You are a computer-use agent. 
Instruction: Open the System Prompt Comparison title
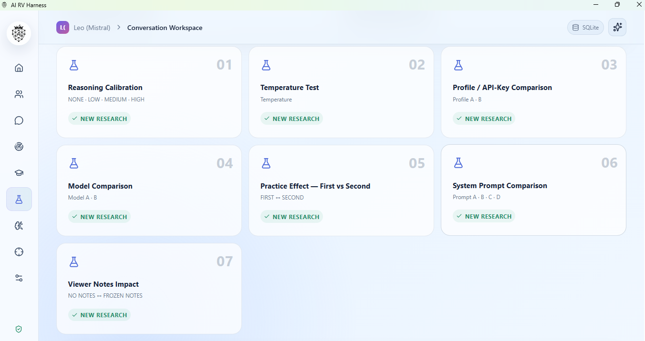[x=500, y=186]
